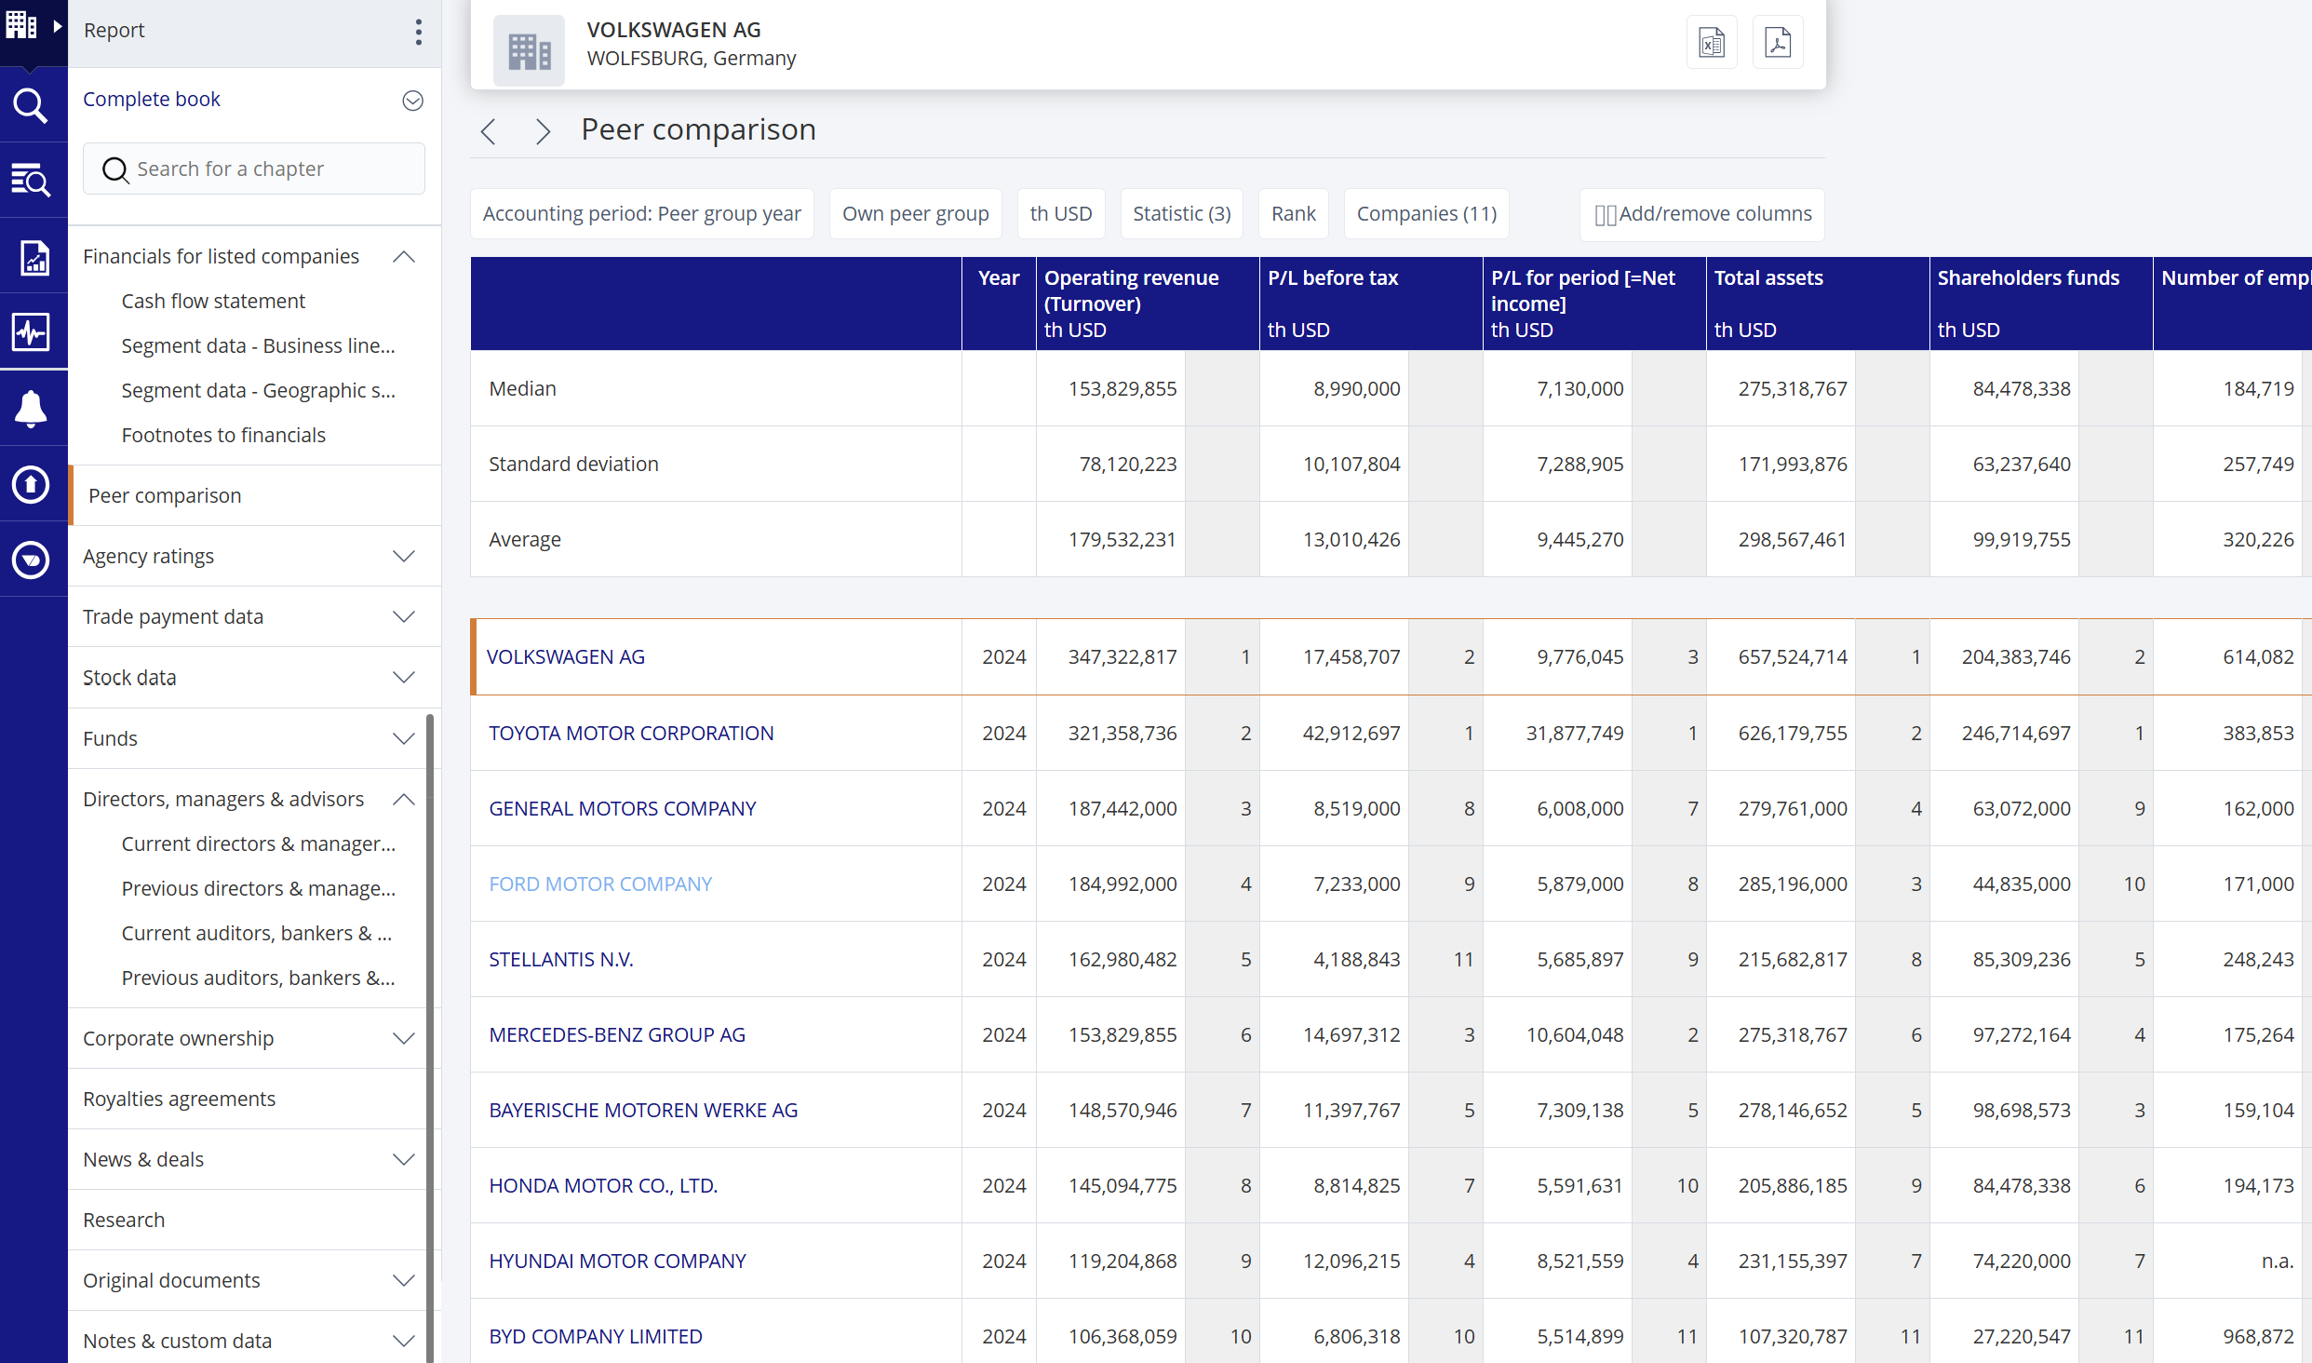Go to previous chapter arrow
Image resolution: width=2312 pixels, height=1363 pixels.
pyautogui.click(x=489, y=131)
